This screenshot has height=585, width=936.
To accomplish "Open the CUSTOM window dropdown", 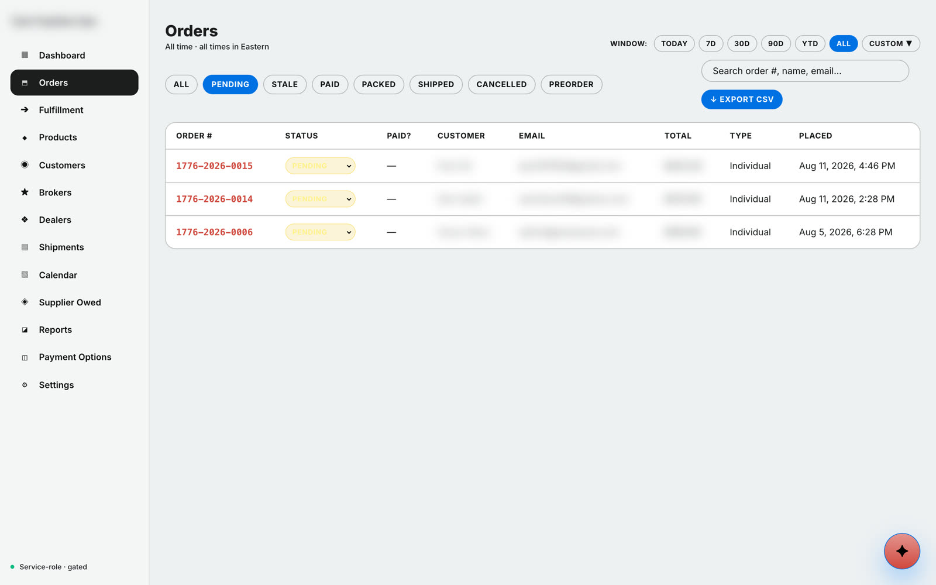I will coord(890,43).
